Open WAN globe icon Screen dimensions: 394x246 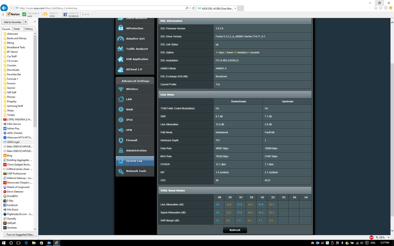pos(121,110)
